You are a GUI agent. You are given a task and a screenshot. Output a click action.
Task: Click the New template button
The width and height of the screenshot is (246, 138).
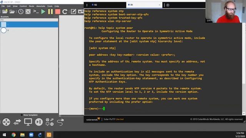(29, 115)
